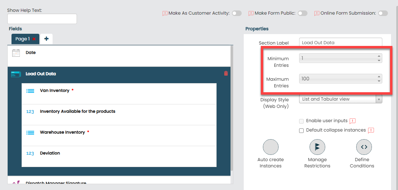Click the Show Help Text input box
398x190 pixels.
click(x=42, y=19)
